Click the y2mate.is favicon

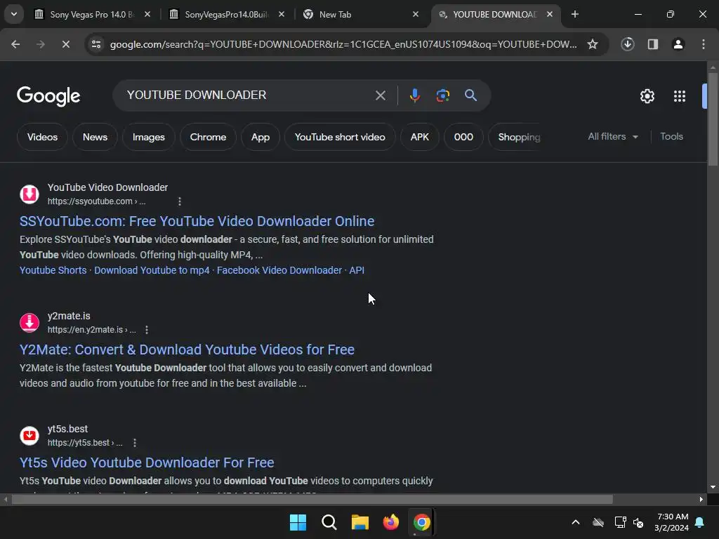click(29, 323)
